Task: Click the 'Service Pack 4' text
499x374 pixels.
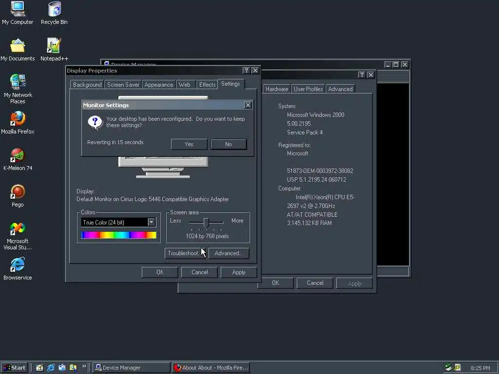Action: (305, 132)
